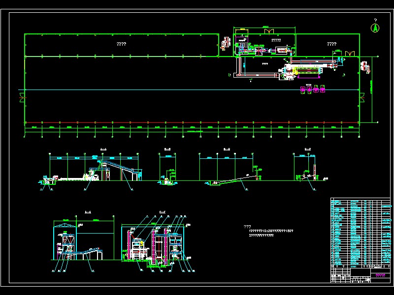Click the four magenta equipment symbols on the cyan centerline

click(313, 89)
